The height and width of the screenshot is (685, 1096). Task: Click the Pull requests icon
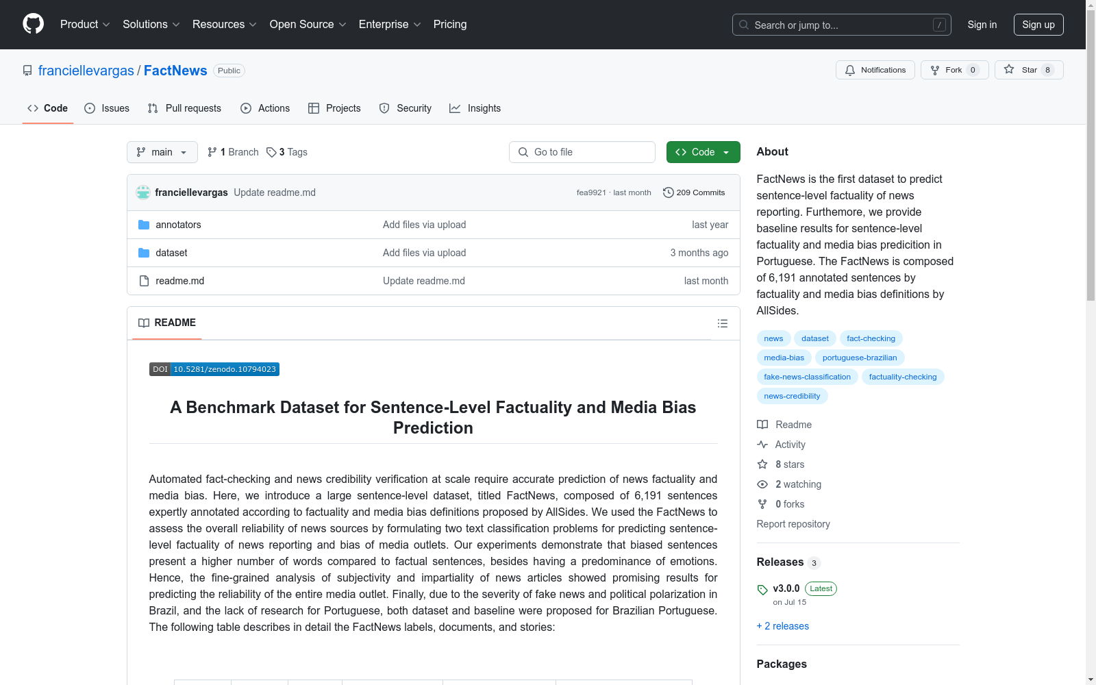[x=153, y=108]
